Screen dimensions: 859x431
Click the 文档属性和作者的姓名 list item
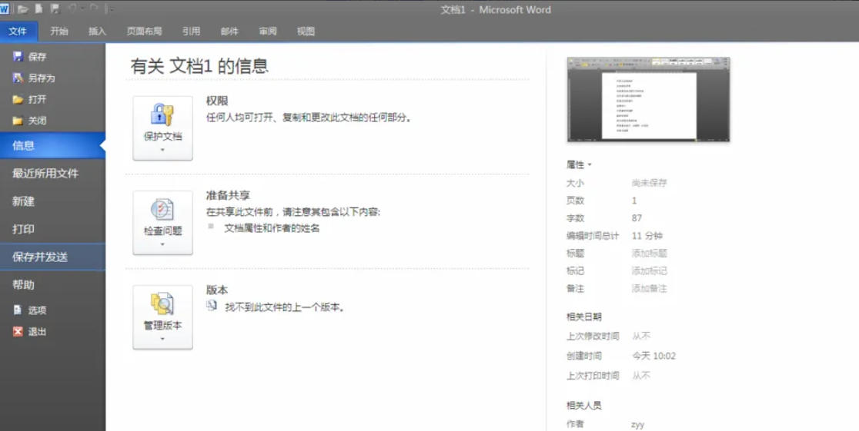pos(272,228)
